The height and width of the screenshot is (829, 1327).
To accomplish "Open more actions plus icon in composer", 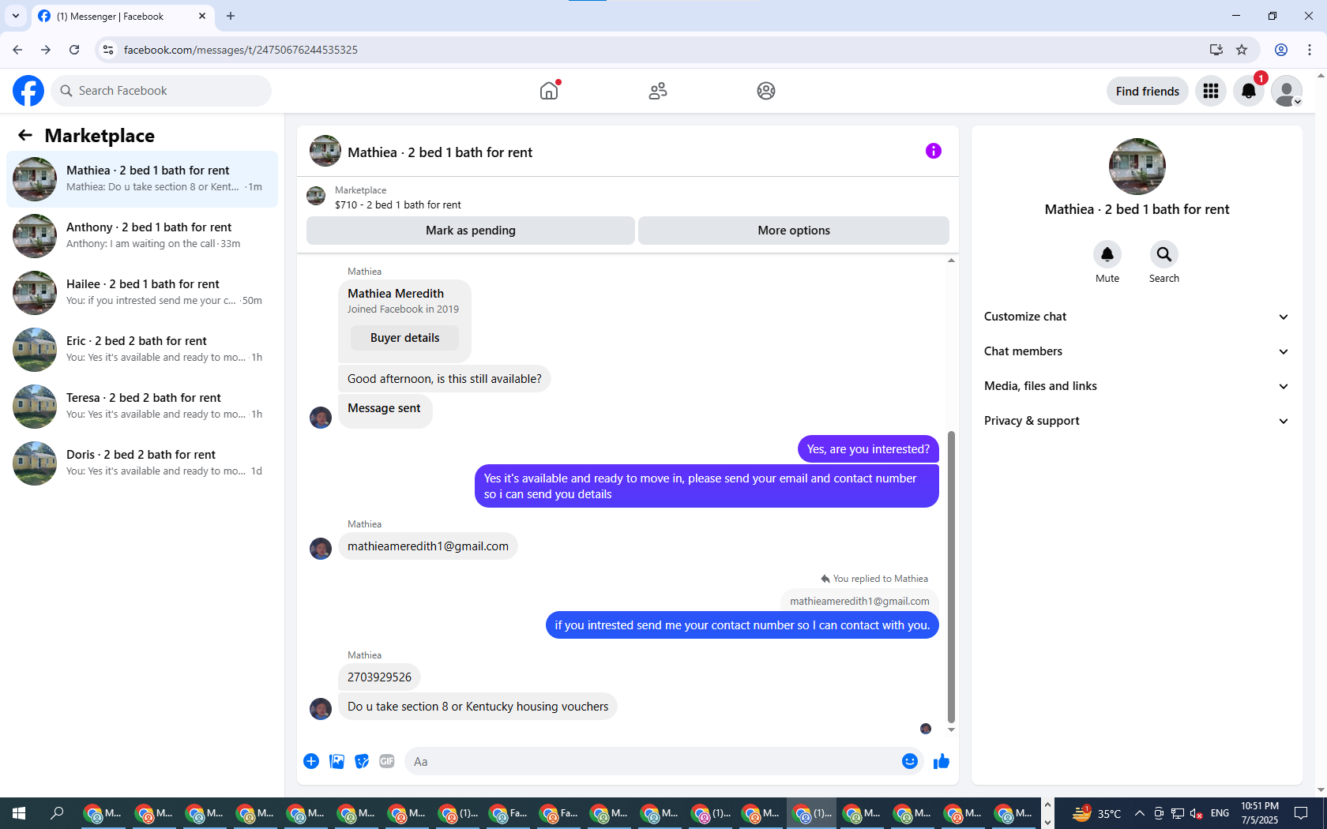I will coord(311,761).
